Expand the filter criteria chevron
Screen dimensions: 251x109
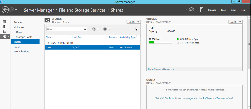136,29
